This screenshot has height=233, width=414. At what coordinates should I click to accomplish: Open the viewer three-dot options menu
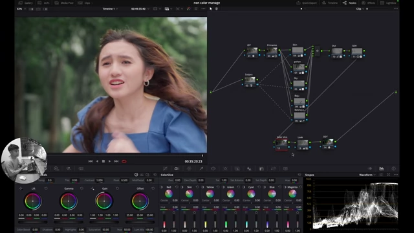pyautogui.click(x=203, y=8)
